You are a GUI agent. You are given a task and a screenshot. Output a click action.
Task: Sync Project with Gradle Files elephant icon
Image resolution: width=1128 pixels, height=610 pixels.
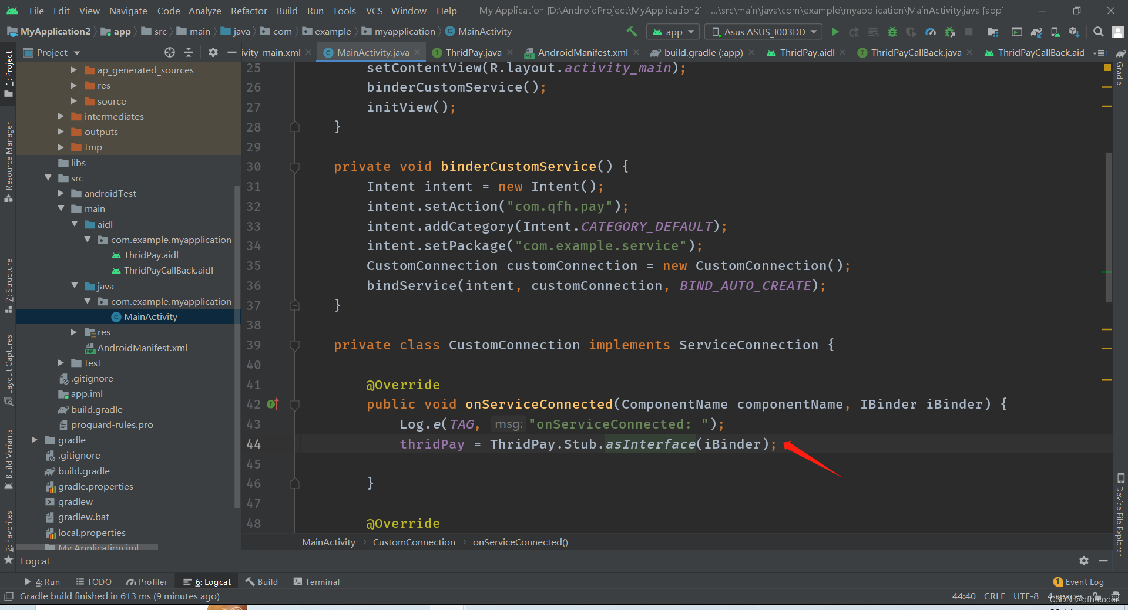point(1036,32)
